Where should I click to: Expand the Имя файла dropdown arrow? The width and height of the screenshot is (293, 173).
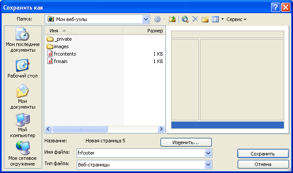coord(208,153)
